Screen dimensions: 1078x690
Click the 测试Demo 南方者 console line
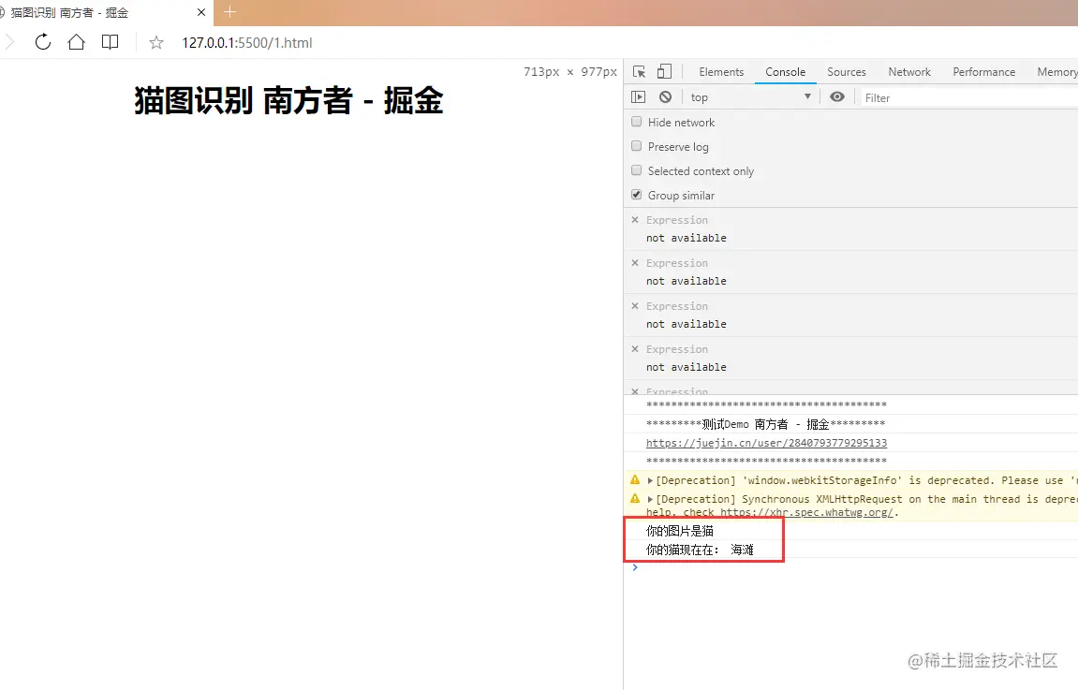(766, 424)
